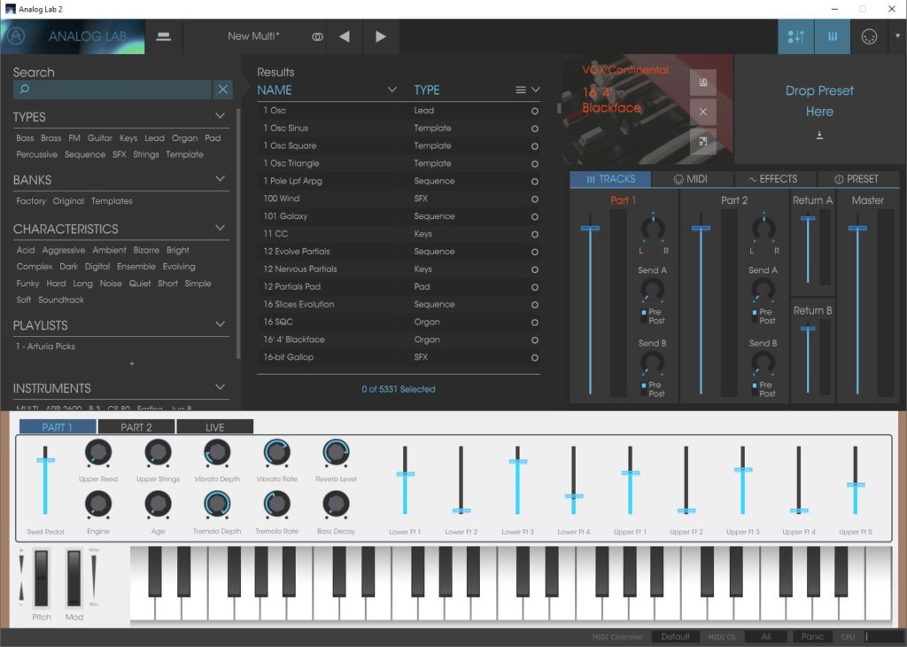The width and height of the screenshot is (907, 647).
Task: Filter by the Factory bank tag
Action: pyautogui.click(x=31, y=201)
